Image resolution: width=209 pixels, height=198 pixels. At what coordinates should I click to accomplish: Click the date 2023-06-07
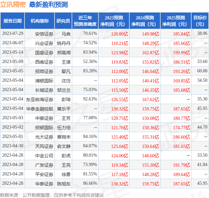(13, 43)
